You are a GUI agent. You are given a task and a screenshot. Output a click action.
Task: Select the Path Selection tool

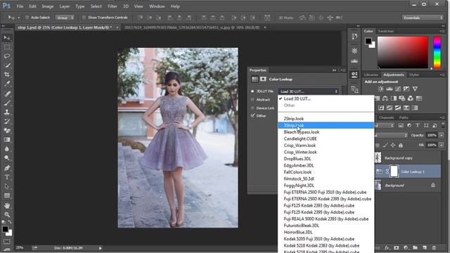pos(7,186)
